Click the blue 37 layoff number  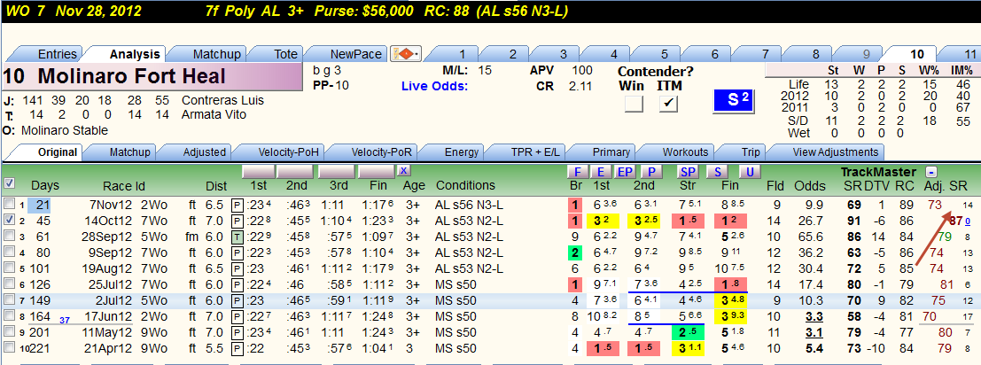(64, 320)
